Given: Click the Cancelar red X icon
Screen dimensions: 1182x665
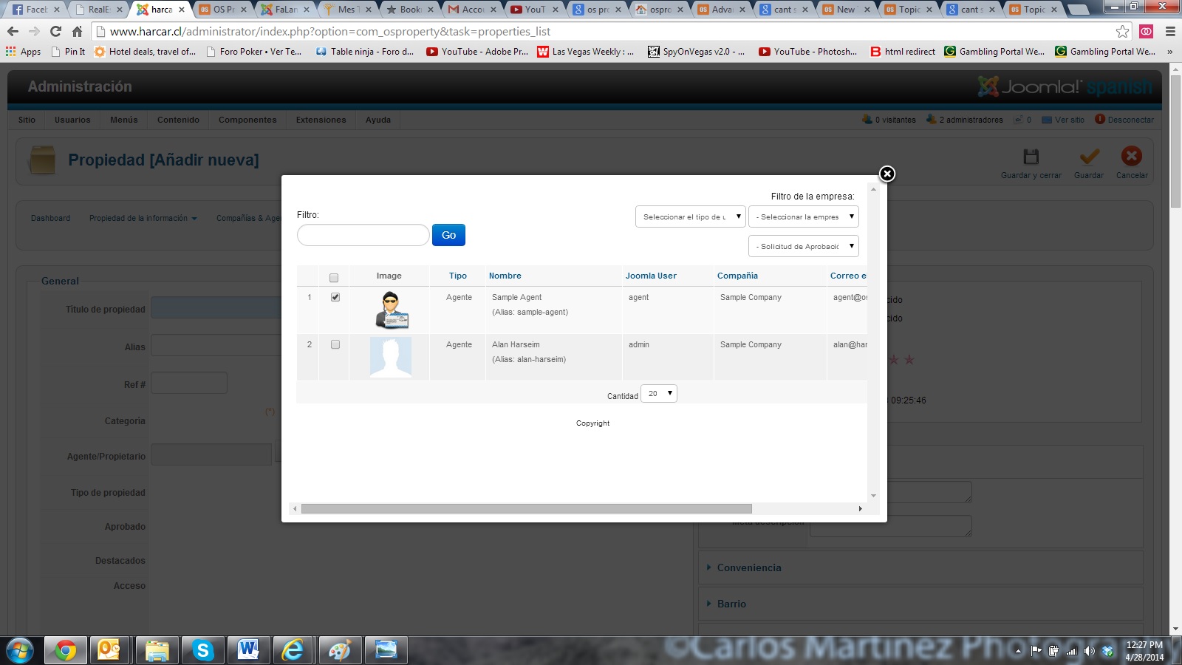Looking at the screenshot, I should click(x=1131, y=156).
